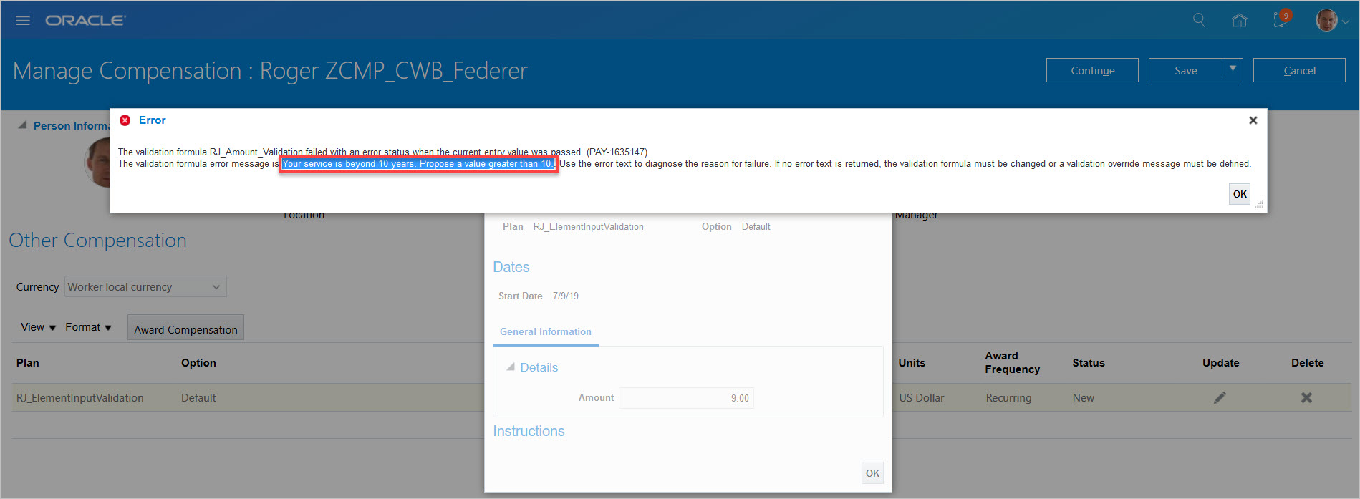Go to the Home icon
This screenshot has width=1360, height=499.
click(1239, 20)
